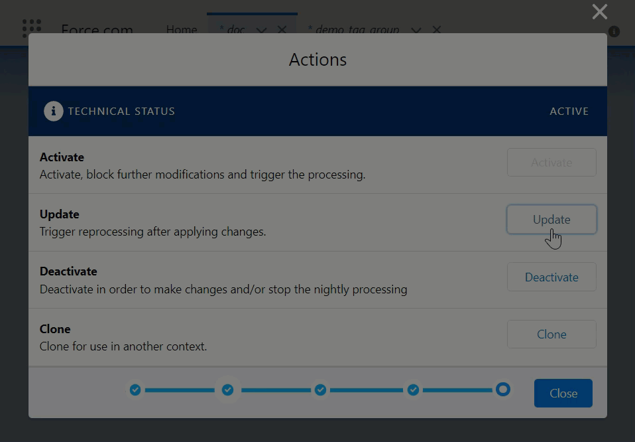Close the Actions modal with X icon
635x442 pixels.
point(599,11)
